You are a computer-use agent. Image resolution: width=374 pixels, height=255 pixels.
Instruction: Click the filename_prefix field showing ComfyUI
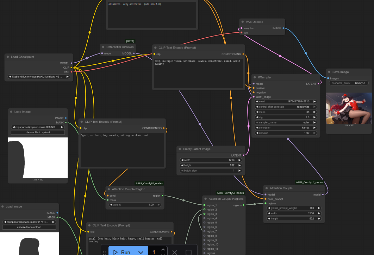(349, 83)
